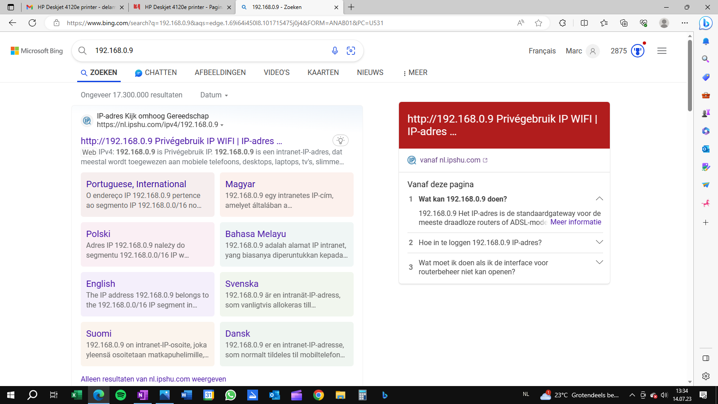
Task: Add page to favorites star icon
Action: [538, 23]
